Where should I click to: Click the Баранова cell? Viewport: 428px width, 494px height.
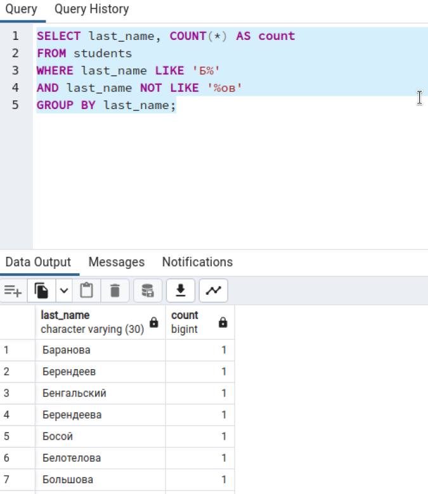pos(100,350)
